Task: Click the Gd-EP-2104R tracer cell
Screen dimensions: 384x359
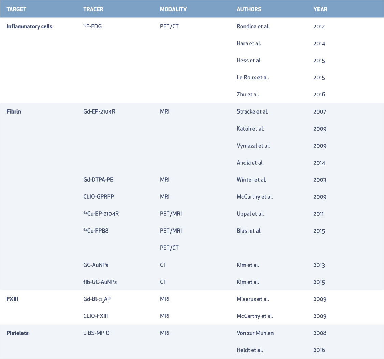Action: [99, 112]
